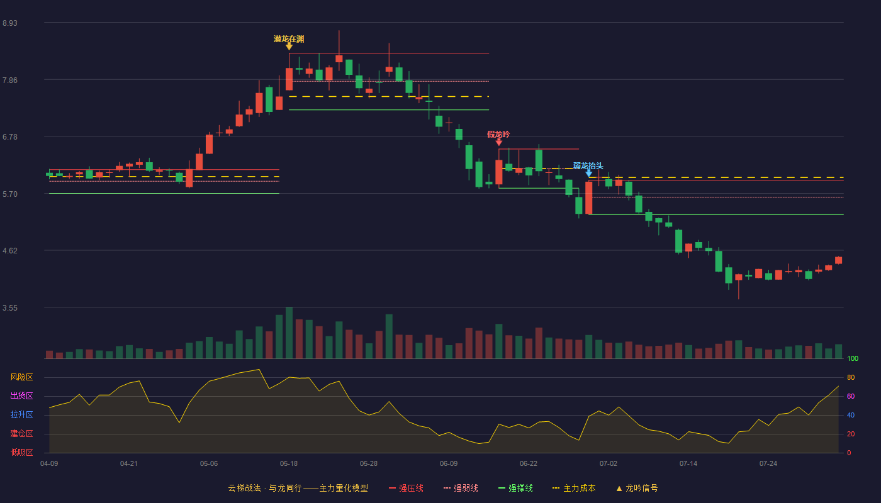Viewport: 881px width, 503px height.
Task: Click the 强撑线 green line legend icon
Action: 502,488
